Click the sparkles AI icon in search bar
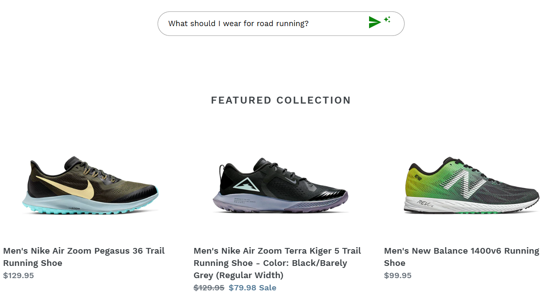Viewport: 554px width, 292px height. coord(387,19)
